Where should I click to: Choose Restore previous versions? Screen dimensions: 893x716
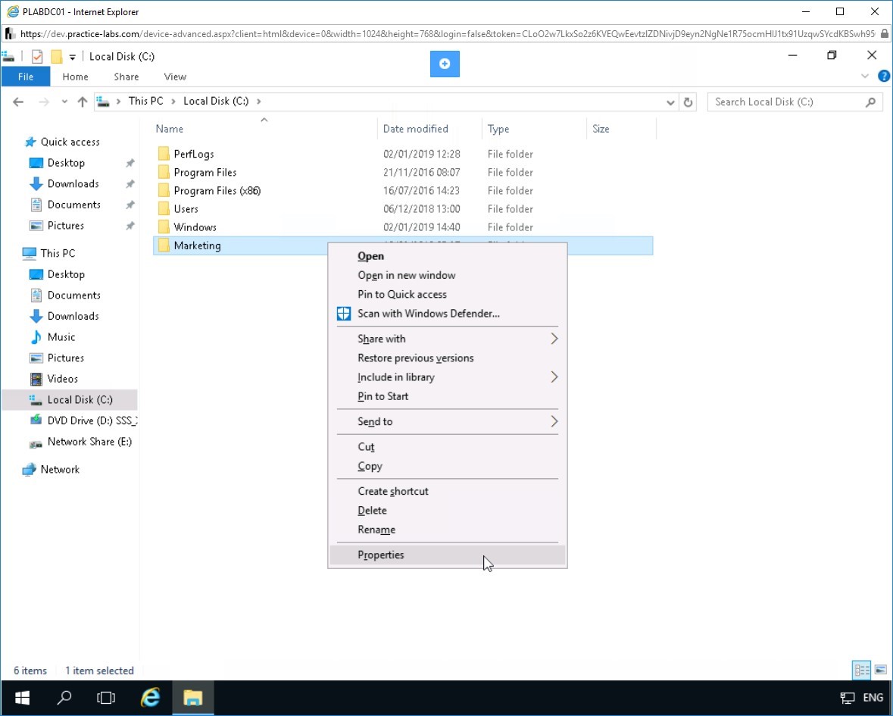447,358
